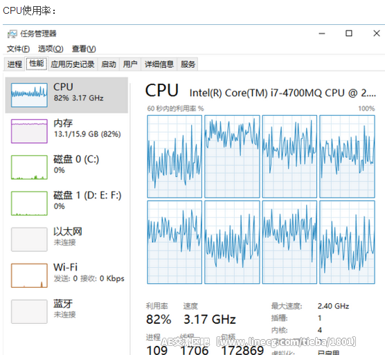
Task: Click the 60 秒内的利用率 % label
Action: tap(175, 109)
